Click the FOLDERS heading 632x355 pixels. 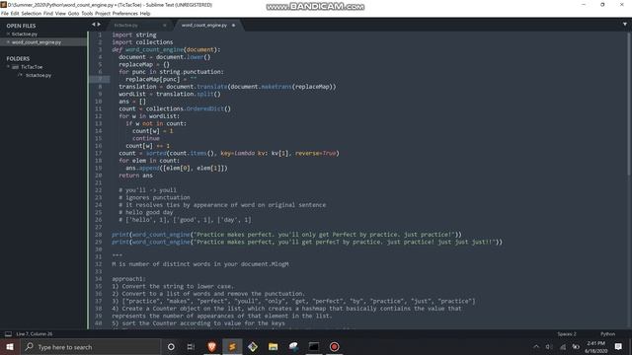(18, 59)
